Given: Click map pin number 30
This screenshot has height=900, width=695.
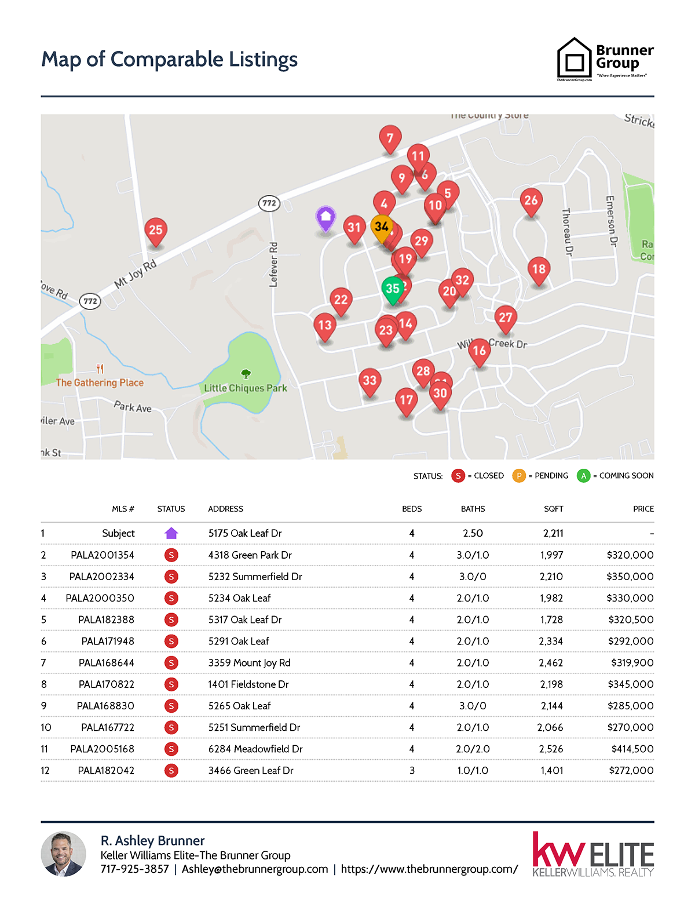Looking at the screenshot, I should 440,395.
